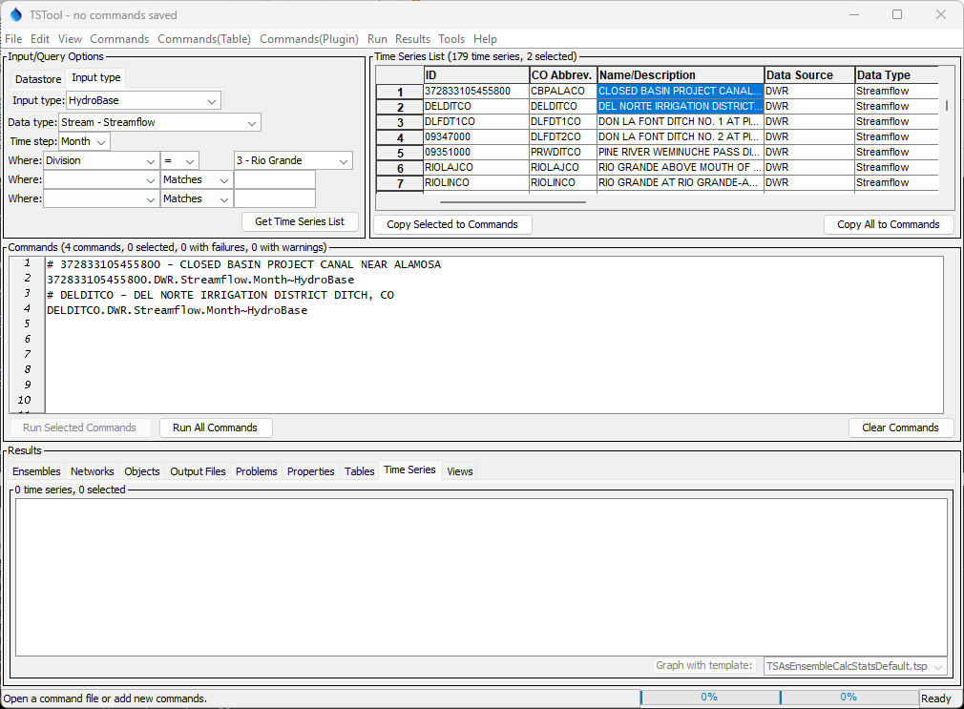The image size is (964, 709).
Task: Click the Name/Description column header
Action: click(x=681, y=75)
